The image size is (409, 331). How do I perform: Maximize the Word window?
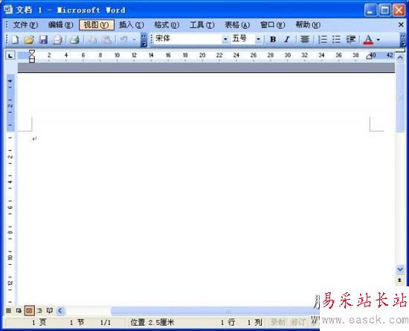[384, 10]
